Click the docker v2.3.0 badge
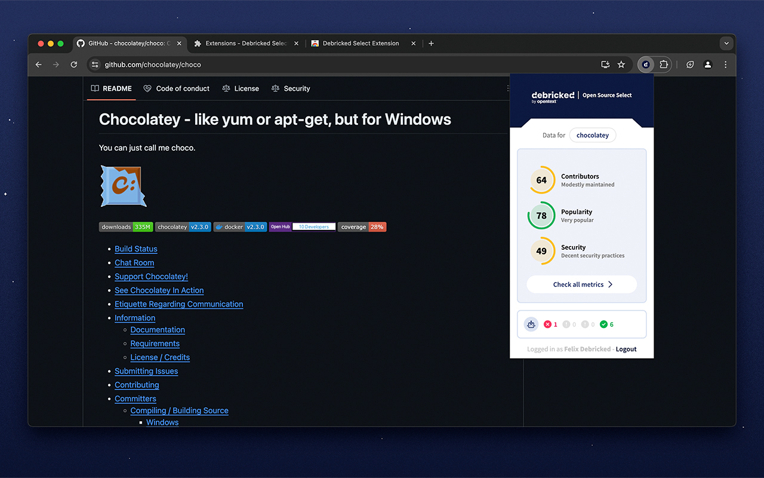The image size is (764, 478). (240, 227)
